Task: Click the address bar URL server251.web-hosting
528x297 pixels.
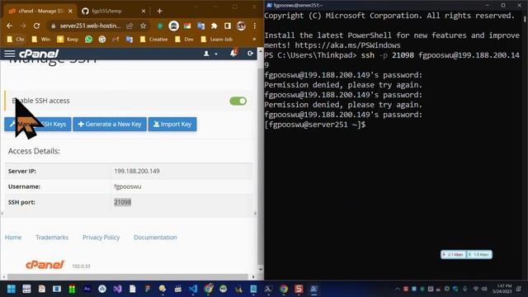Action: click(x=90, y=26)
